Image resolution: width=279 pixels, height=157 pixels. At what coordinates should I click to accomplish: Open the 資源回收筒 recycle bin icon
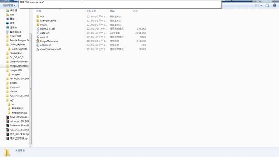(7, 32)
